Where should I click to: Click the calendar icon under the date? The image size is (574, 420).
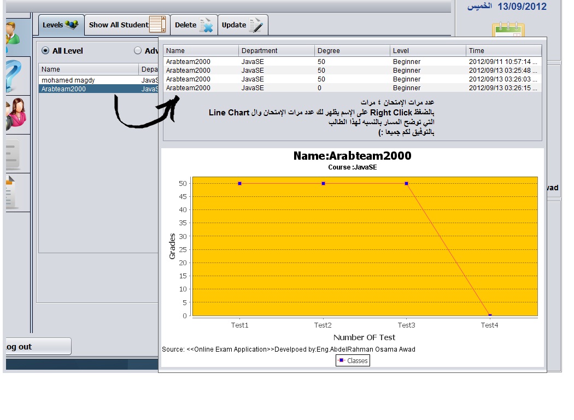pyautogui.click(x=508, y=30)
